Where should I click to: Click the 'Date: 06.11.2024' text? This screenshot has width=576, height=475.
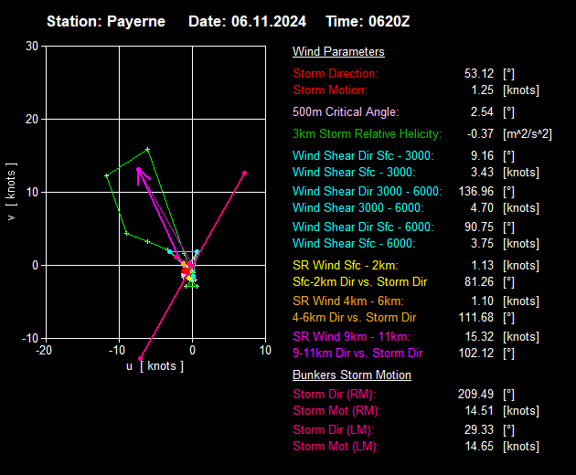tap(247, 21)
